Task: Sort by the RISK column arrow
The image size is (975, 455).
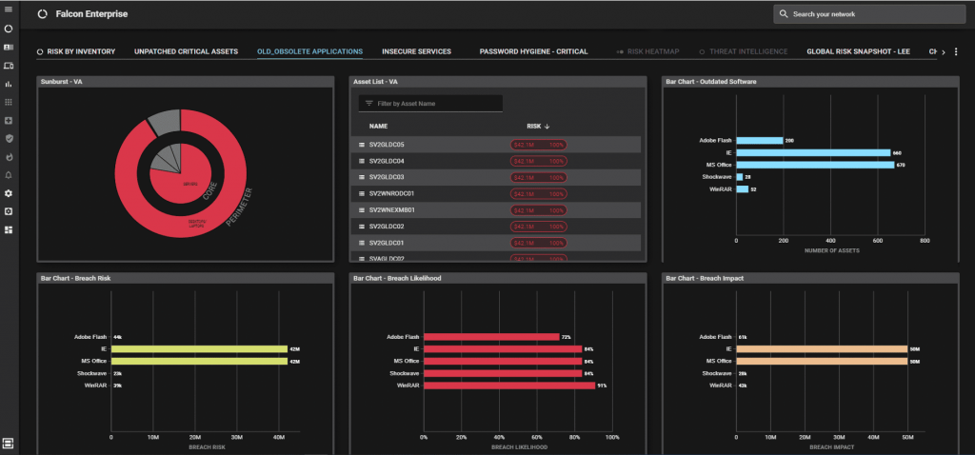Action: pyautogui.click(x=547, y=127)
